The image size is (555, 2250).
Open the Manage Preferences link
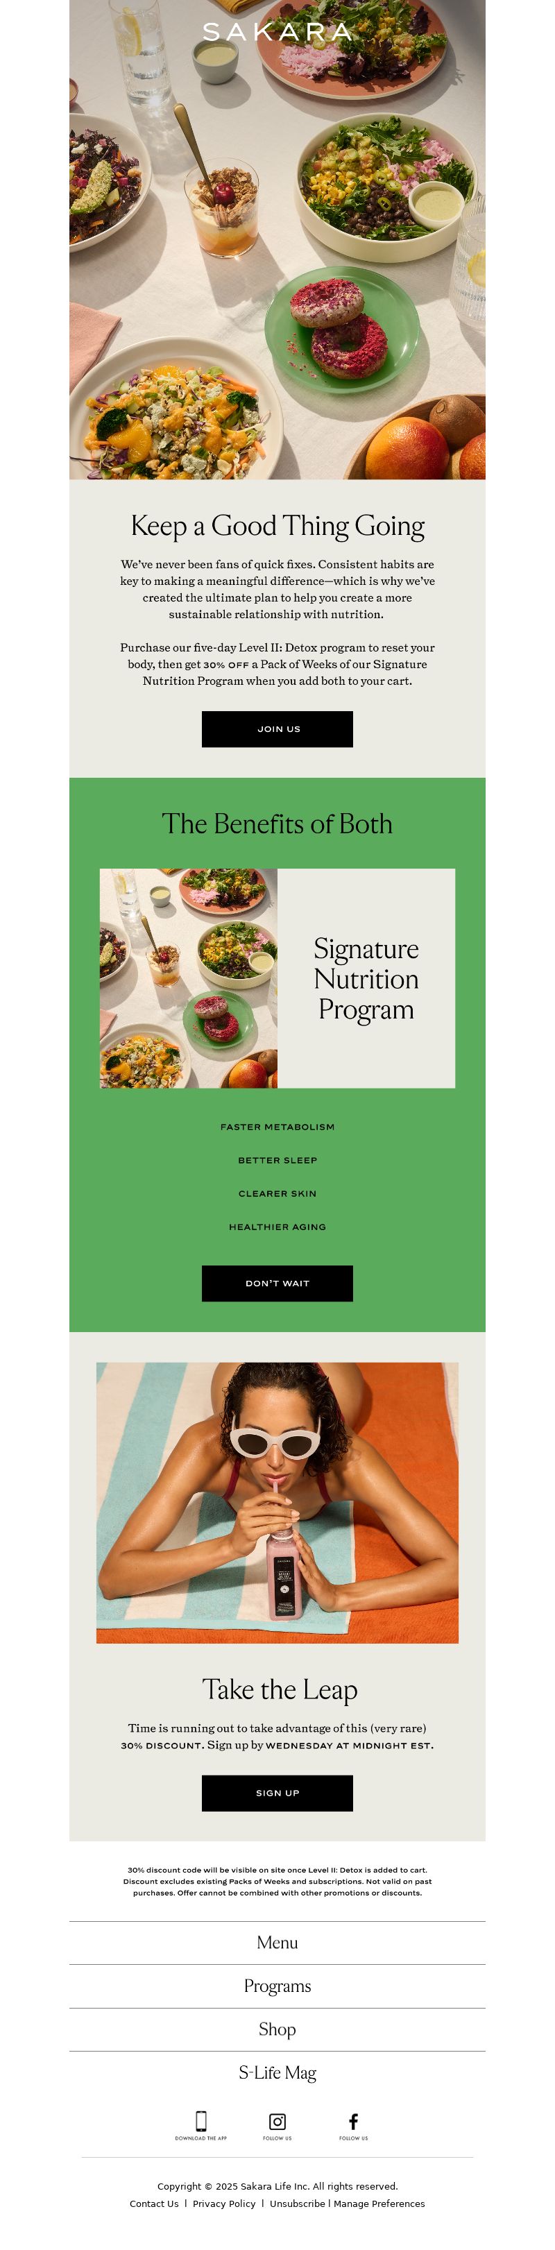click(x=379, y=2204)
